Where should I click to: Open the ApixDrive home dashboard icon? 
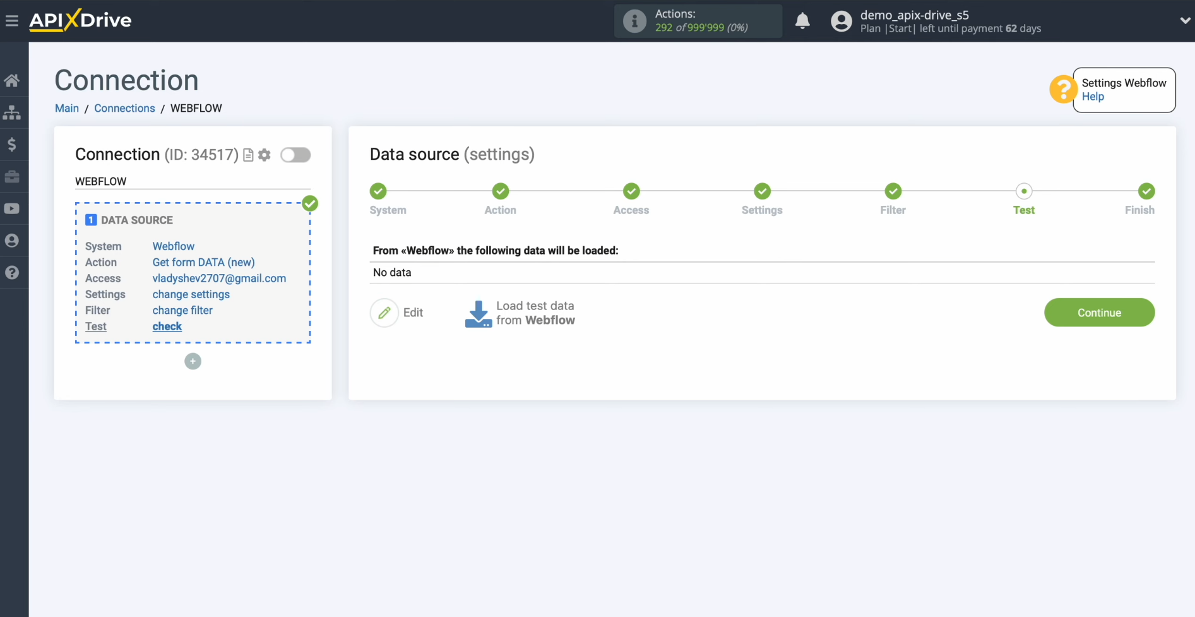coord(13,80)
